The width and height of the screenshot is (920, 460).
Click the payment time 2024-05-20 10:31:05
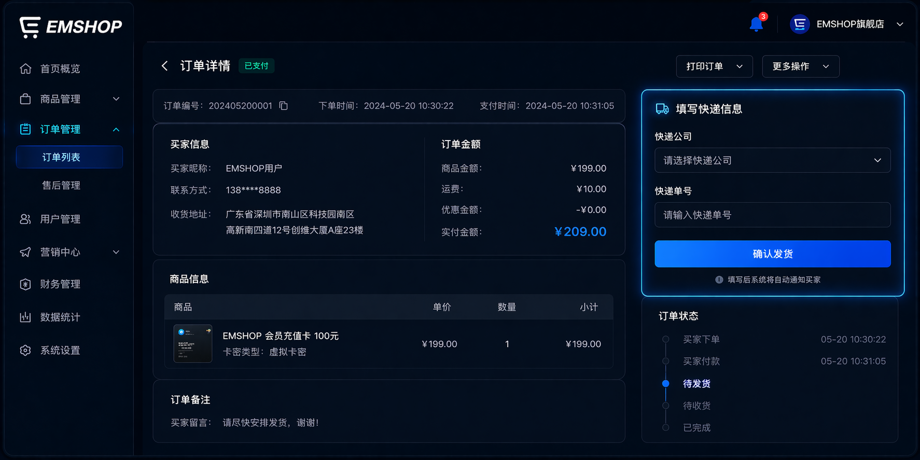point(570,106)
